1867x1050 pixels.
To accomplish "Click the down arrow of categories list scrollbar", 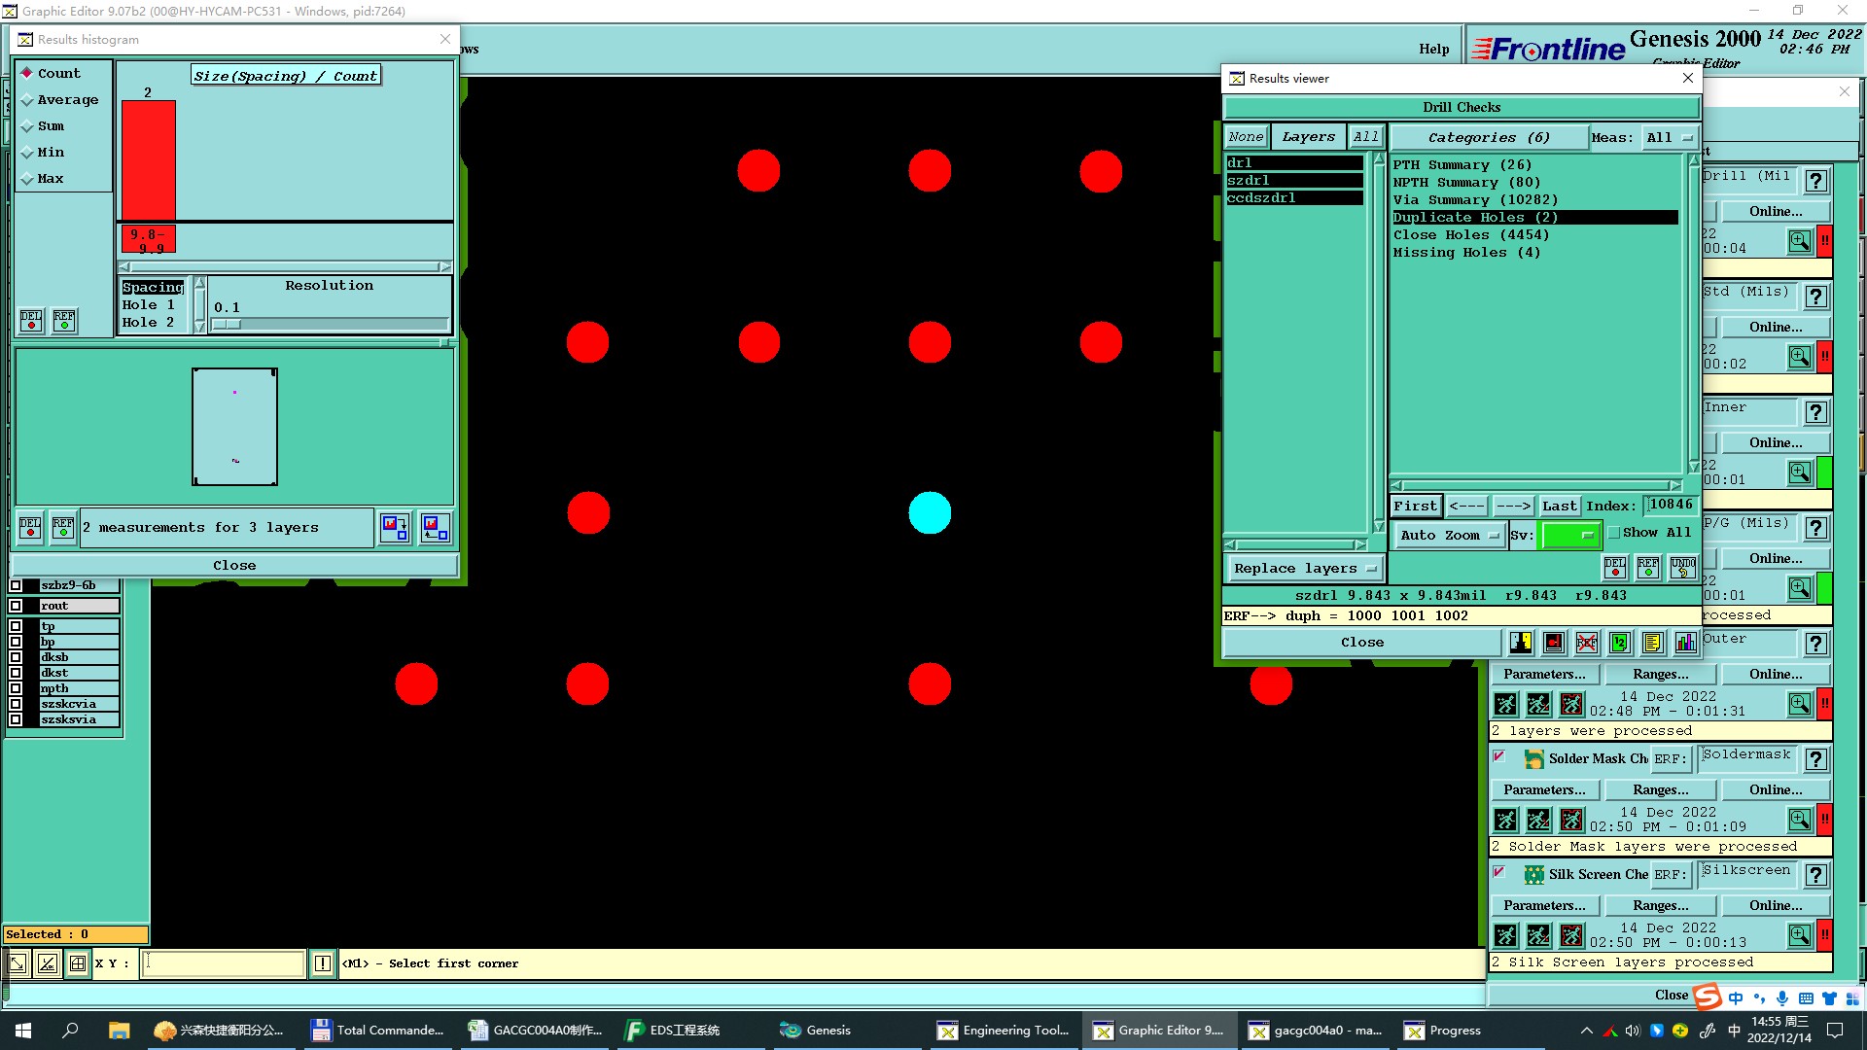I will pos(1694,467).
